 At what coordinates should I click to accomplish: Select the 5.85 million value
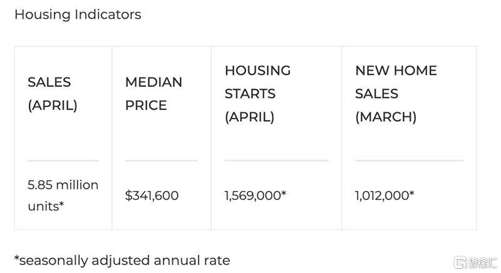click(x=63, y=185)
